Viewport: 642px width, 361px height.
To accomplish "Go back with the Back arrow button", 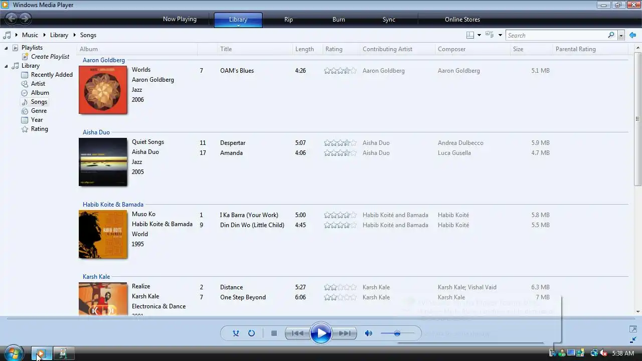I will tap(11, 19).
